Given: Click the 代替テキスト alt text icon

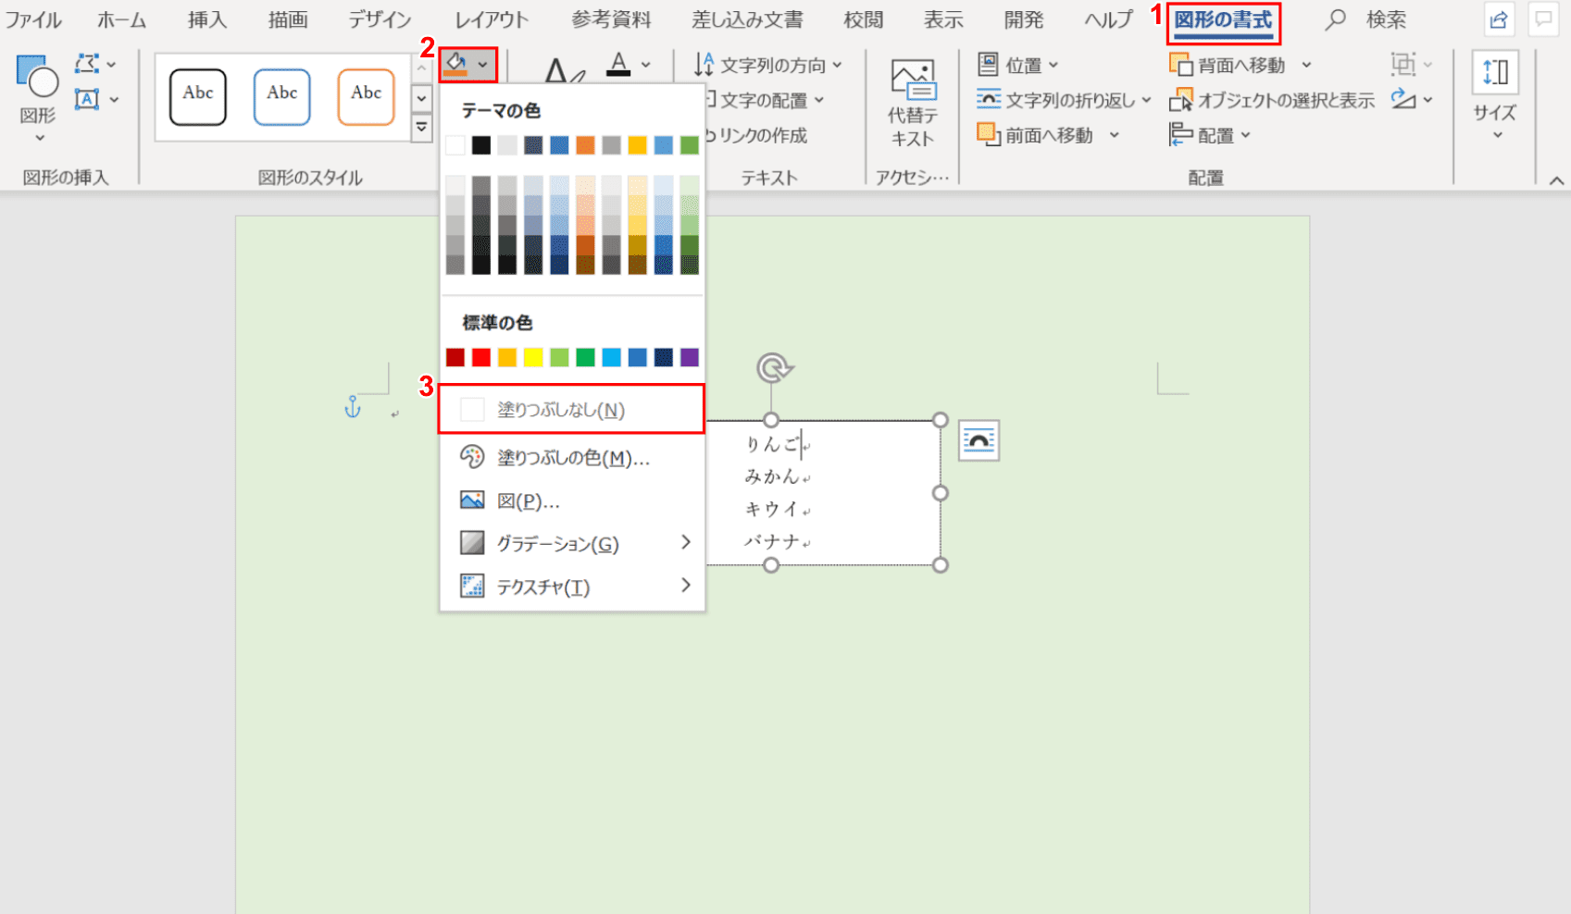Looking at the screenshot, I should click(x=912, y=100).
